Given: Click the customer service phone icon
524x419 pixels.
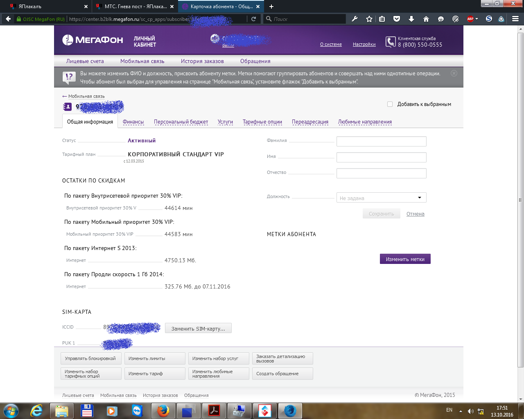Looking at the screenshot, I should pyautogui.click(x=391, y=42).
